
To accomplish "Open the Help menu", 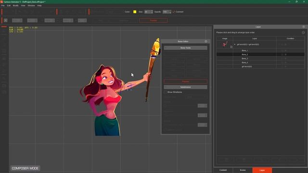I will [x=39, y=6].
